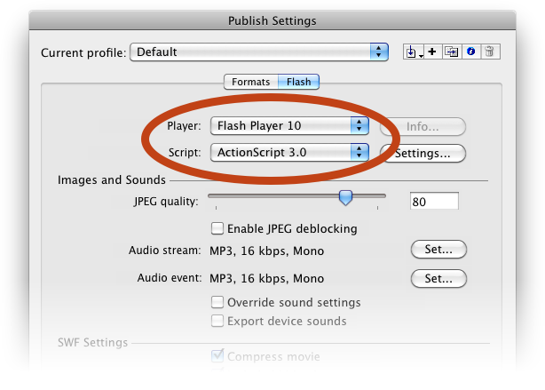Click the Delete profile trash icon
545x390 pixels.
[x=490, y=52]
